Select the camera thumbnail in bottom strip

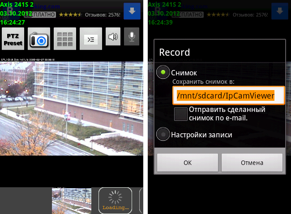[x=72, y=201]
